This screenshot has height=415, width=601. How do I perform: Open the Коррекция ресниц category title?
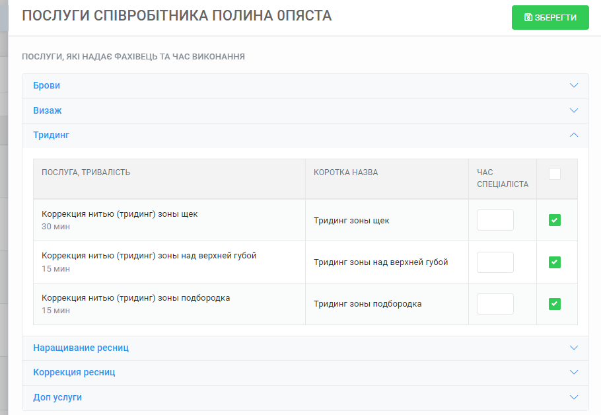click(74, 373)
